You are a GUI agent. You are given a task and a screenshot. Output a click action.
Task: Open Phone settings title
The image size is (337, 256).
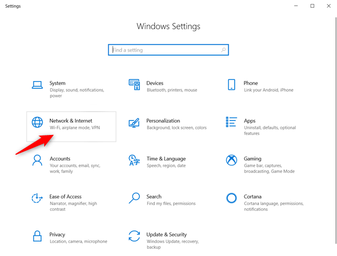[251, 83]
